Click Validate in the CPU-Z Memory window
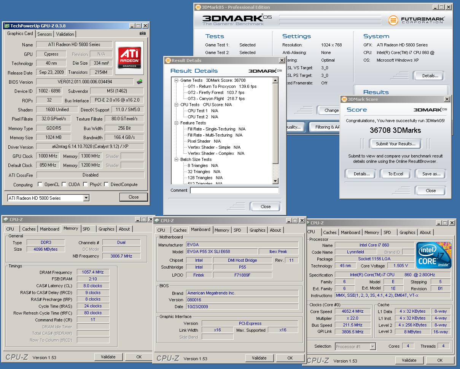Image resolution: width=460 pixels, height=369 pixels. (x=108, y=357)
